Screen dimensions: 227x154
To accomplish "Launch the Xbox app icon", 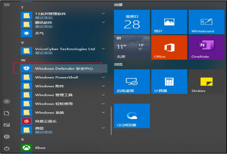I will click(25, 148).
